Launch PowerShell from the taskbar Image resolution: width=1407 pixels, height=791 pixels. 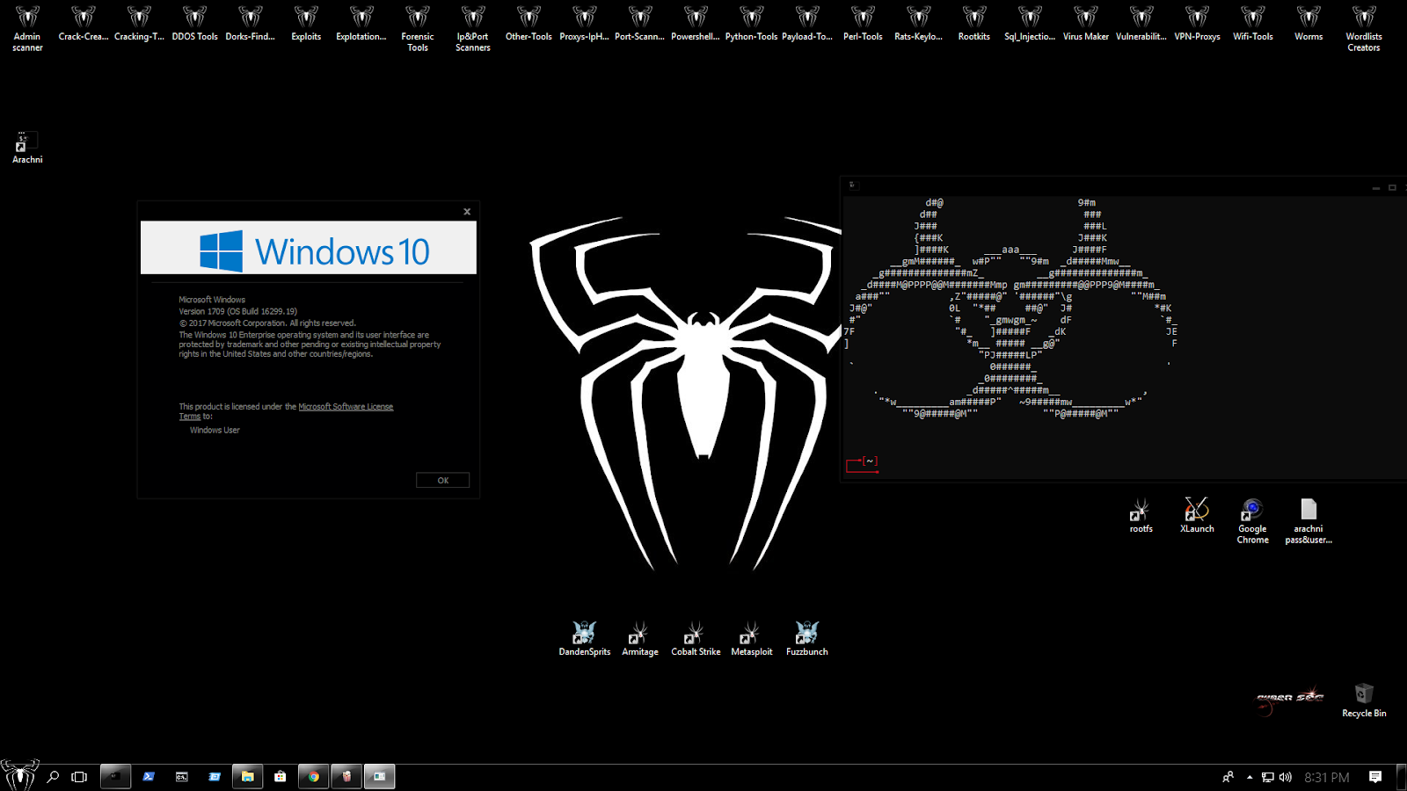148,776
